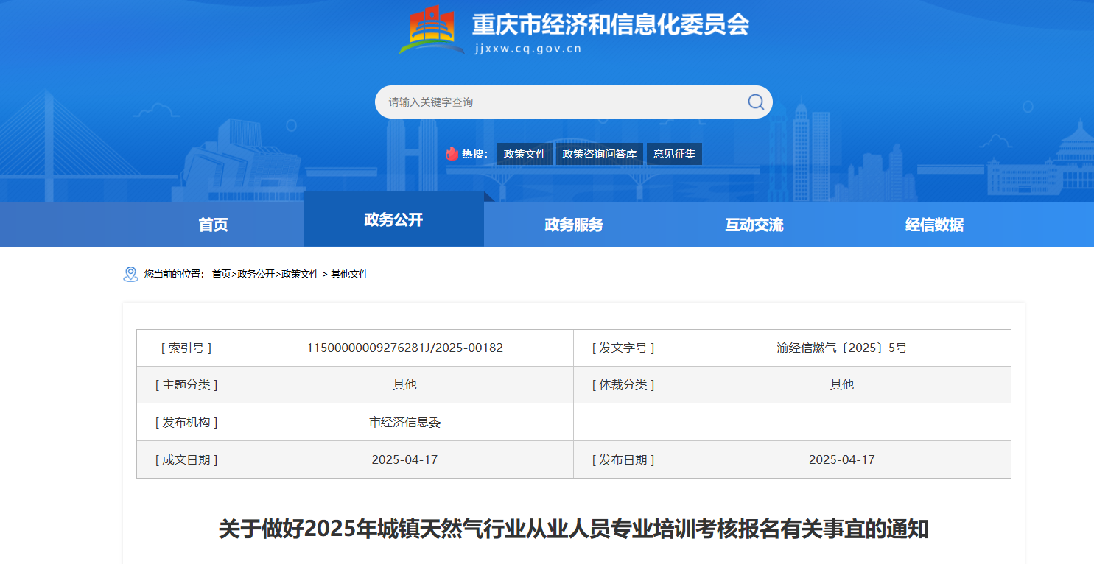The width and height of the screenshot is (1094, 564).
Task: Click the magnifying glass search icon
Action: tap(756, 102)
